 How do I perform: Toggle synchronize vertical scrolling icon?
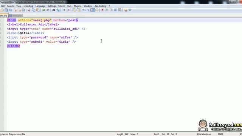pyautogui.click(x=74, y=10)
